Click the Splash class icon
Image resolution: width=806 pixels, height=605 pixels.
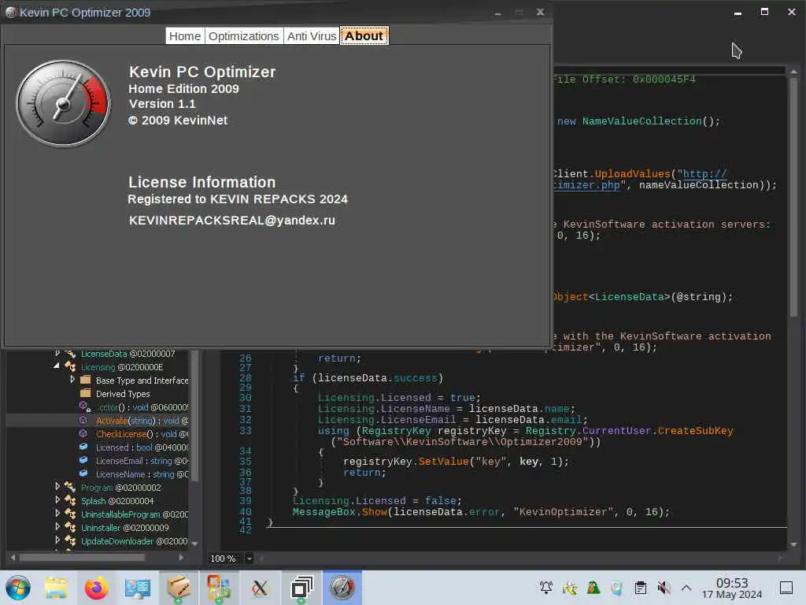tap(70, 500)
